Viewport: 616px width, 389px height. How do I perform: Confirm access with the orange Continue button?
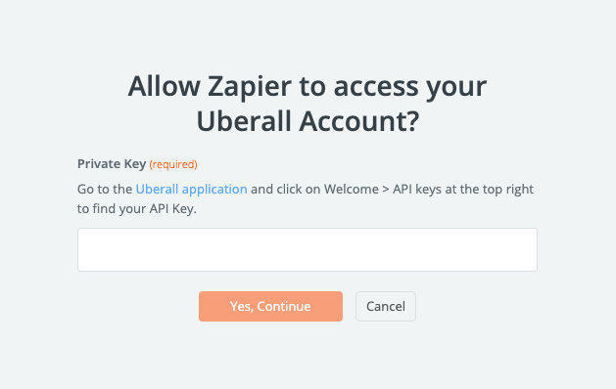[270, 306]
